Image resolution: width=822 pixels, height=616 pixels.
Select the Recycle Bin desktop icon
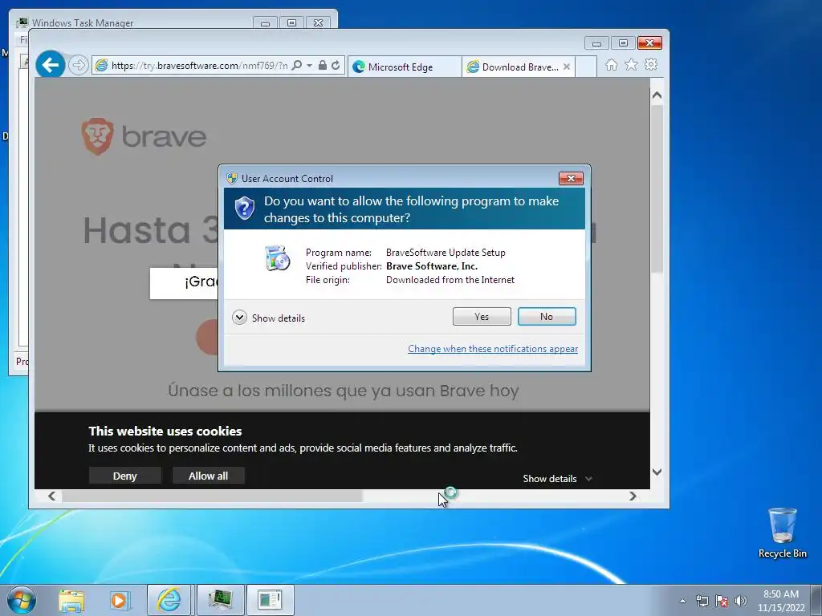[x=782, y=533]
